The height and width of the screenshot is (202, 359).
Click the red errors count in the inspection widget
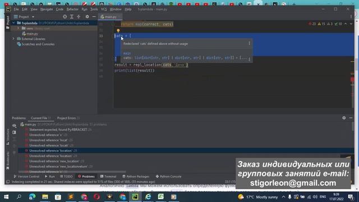pyautogui.click(x=312, y=24)
